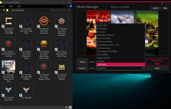Open Zero Hour Untitled shortcut
Screen dimensions: 171x109
coord(62,70)
